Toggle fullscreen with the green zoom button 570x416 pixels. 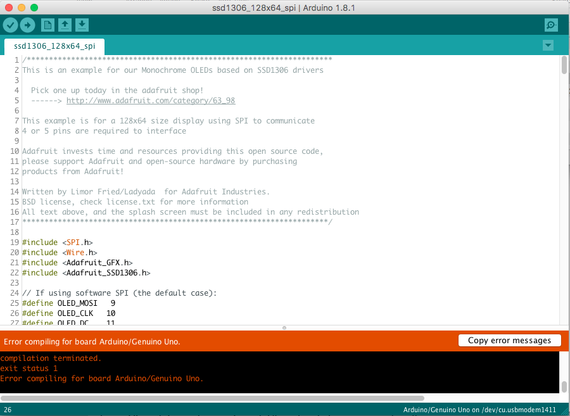(33, 8)
